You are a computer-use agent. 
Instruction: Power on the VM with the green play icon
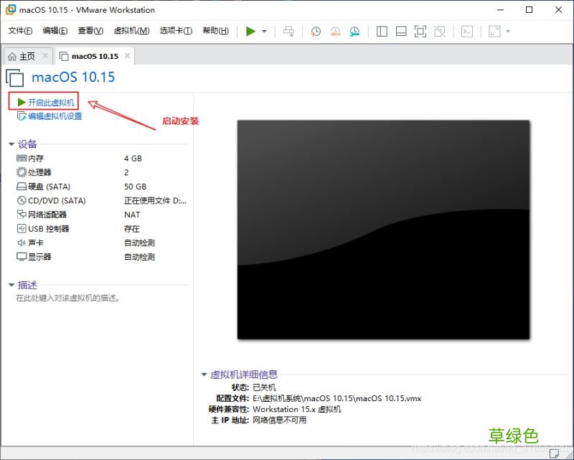249,31
